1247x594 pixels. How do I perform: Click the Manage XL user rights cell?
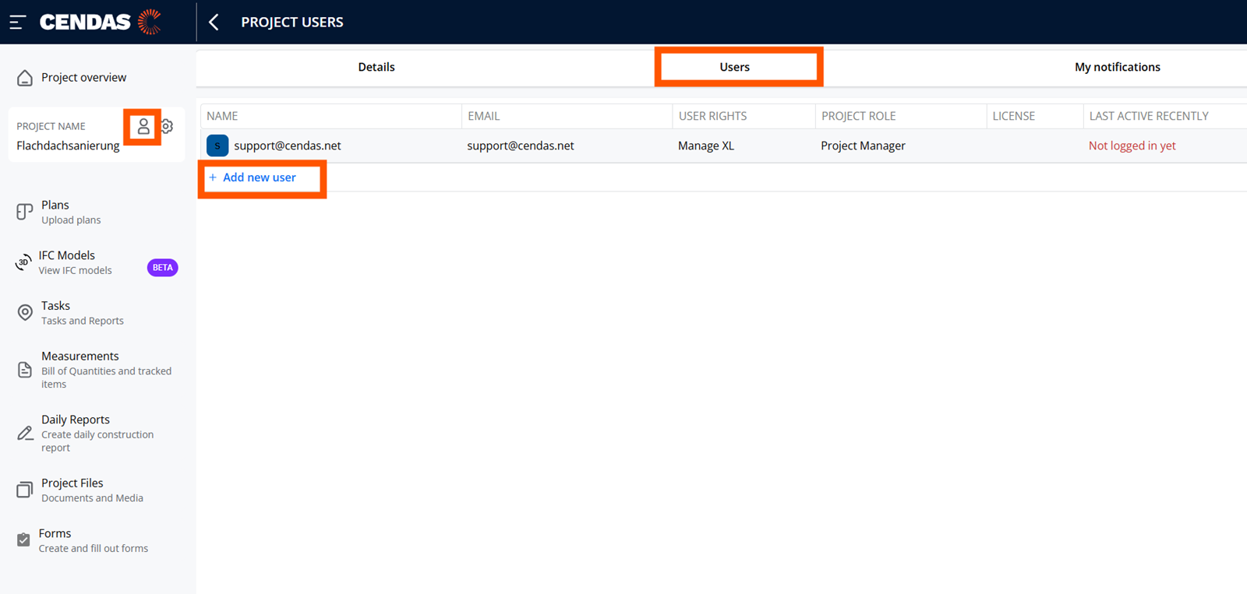coord(706,146)
